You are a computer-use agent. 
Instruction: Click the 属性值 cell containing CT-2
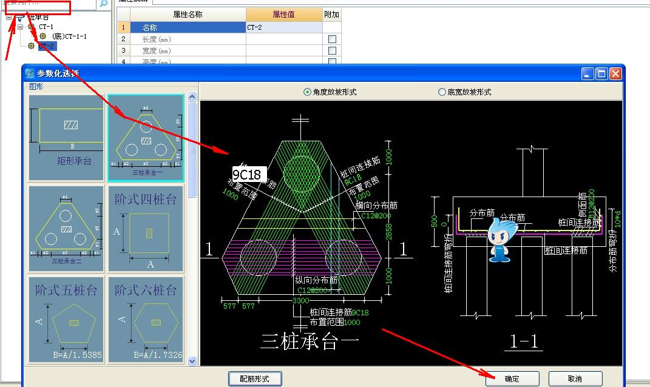284,27
